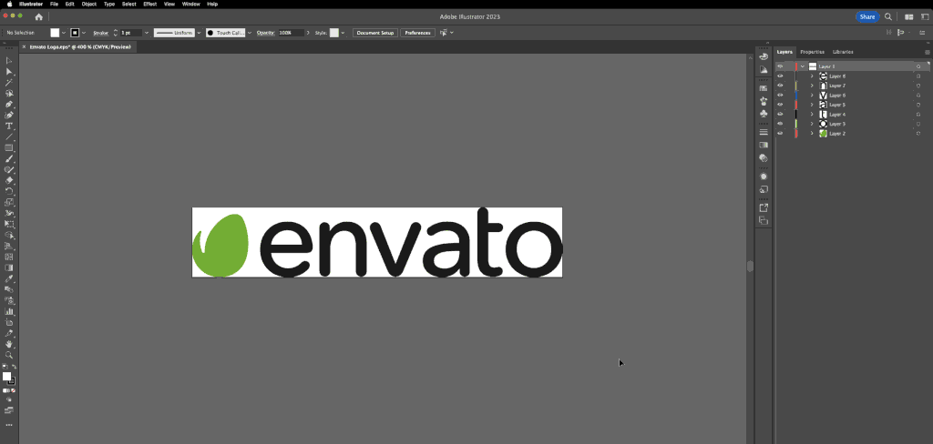Choose the Paintbrush tool
This screenshot has width=933, height=444.
(9, 158)
